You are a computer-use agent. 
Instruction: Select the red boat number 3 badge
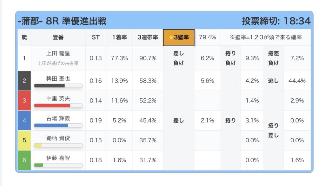(x=24, y=101)
